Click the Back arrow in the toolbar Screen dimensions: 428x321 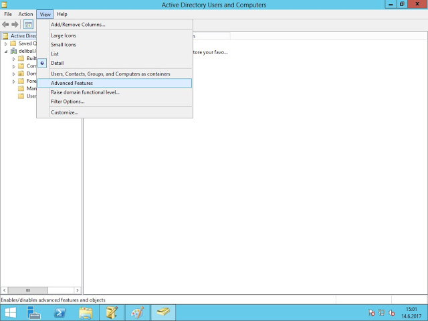6,25
